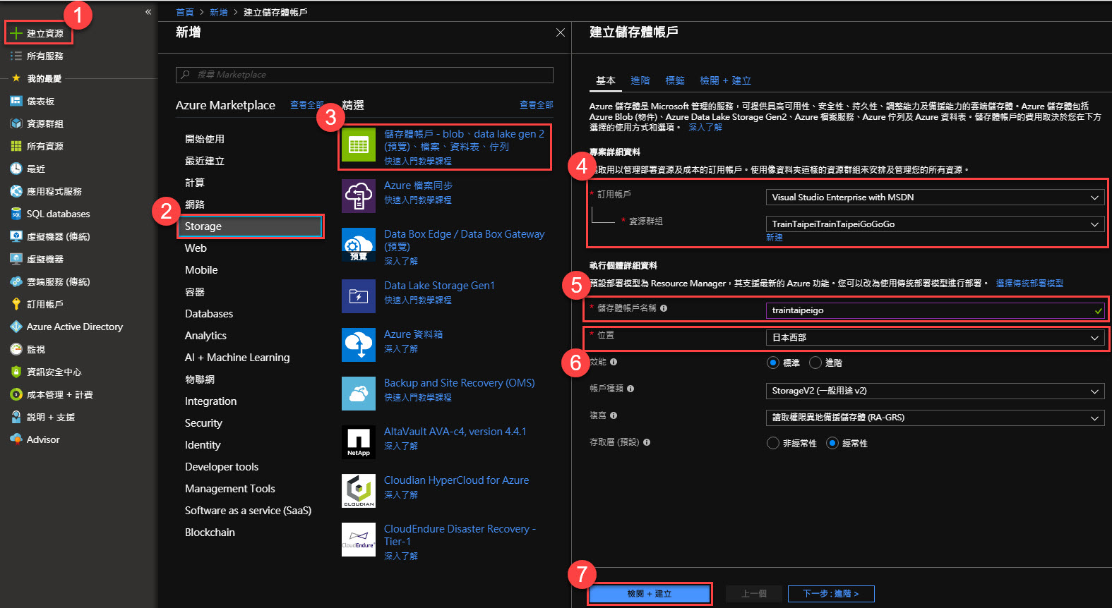Viewport: 1112px width, 608px height.
Task: Click info icon next to Account kind
Action: point(630,389)
